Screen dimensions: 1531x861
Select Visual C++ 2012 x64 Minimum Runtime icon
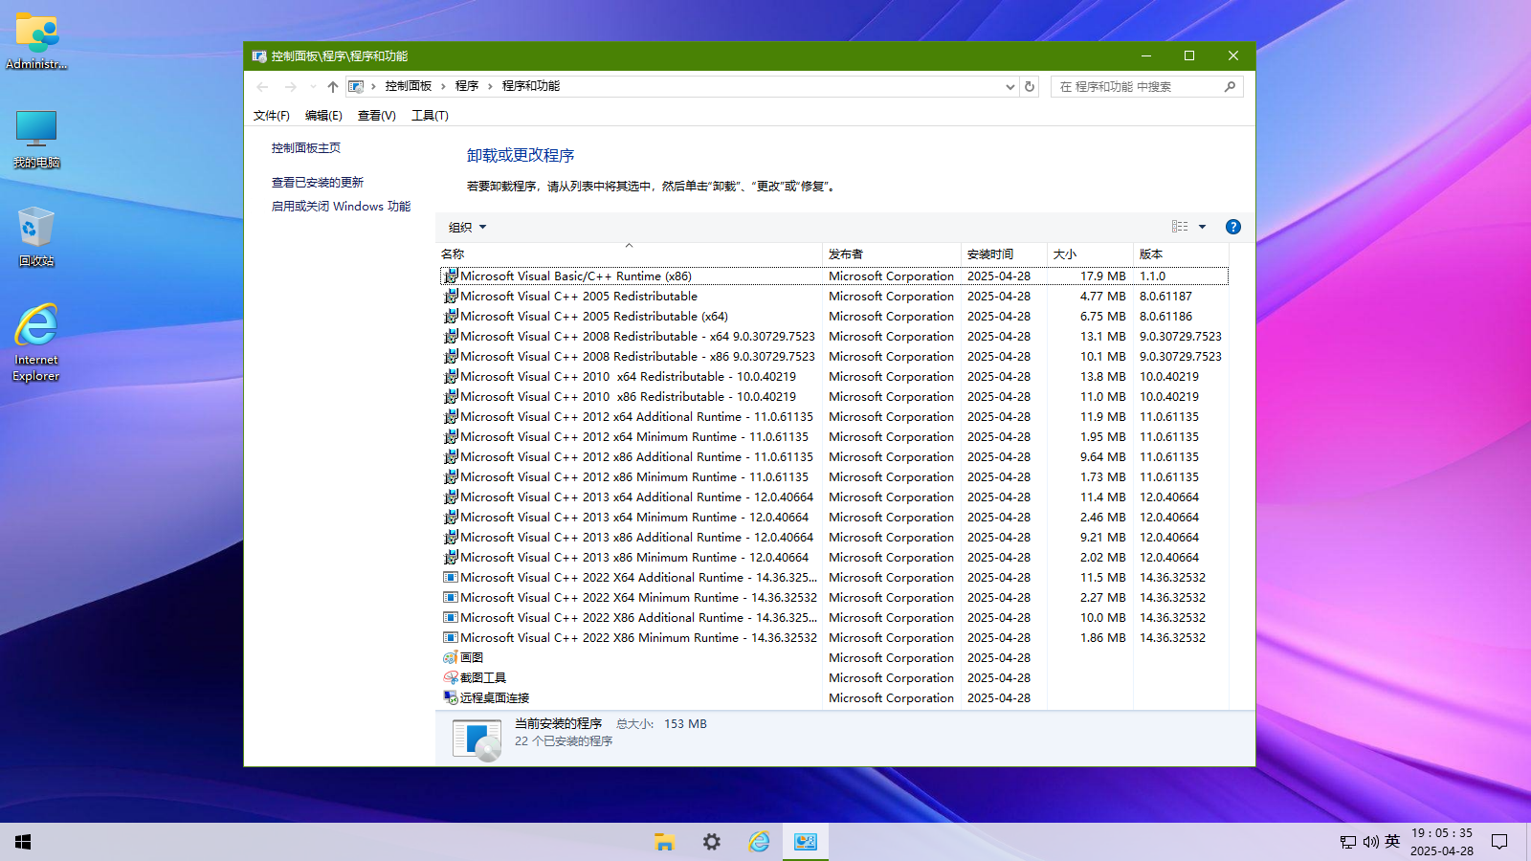point(451,436)
